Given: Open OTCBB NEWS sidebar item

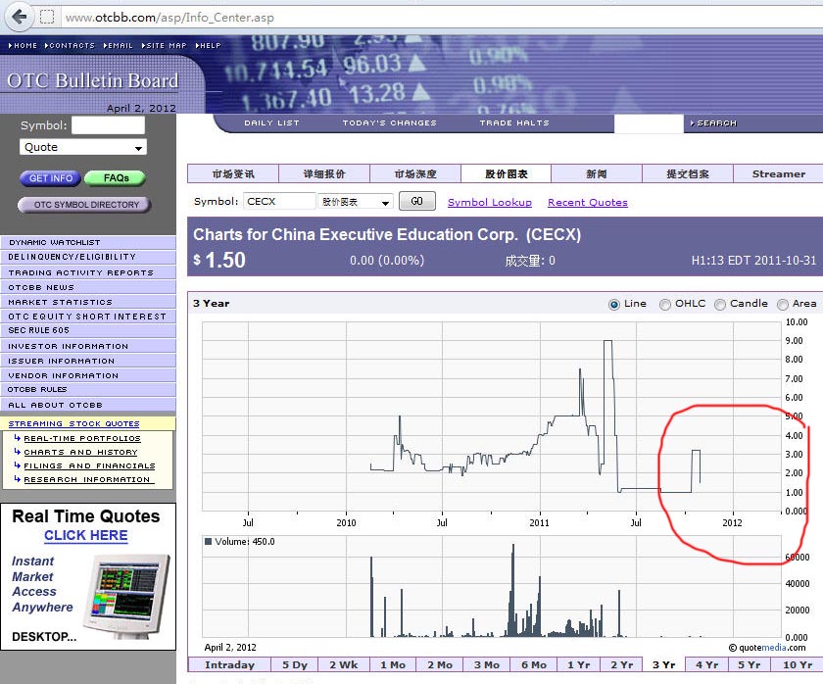Looking at the screenshot, I should [x=88, y=287].
